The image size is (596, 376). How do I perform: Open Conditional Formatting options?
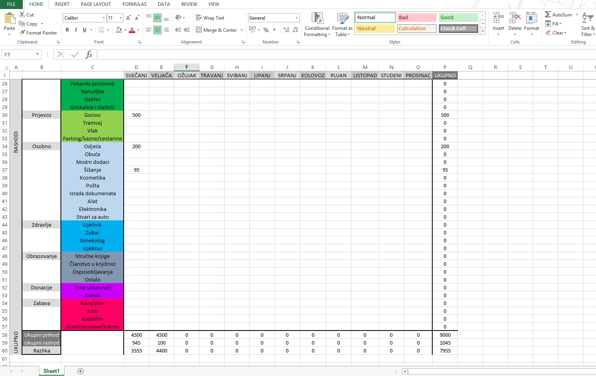pyautogui.click(x=317, y=24)
